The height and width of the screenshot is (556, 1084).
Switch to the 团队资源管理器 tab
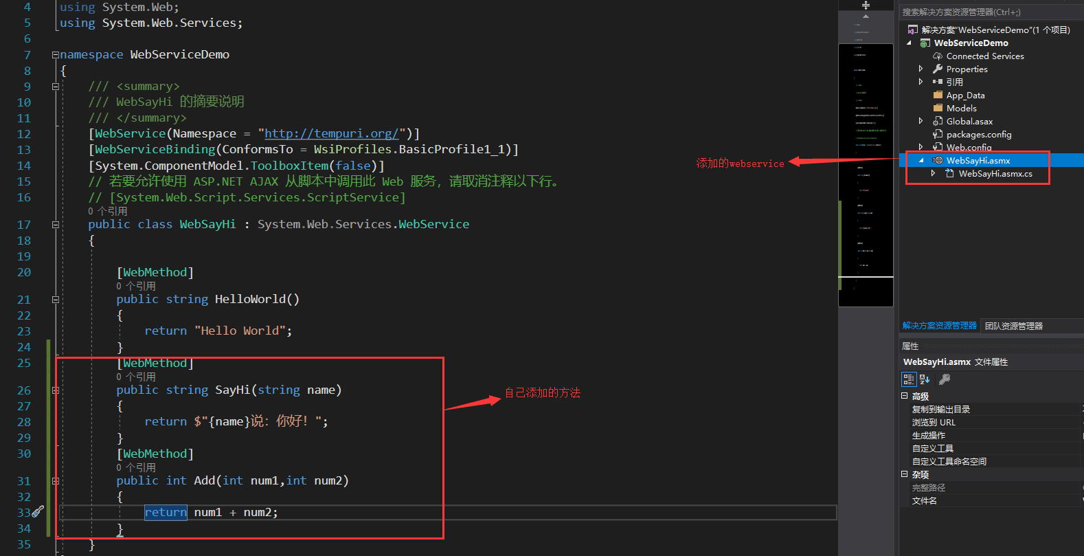1014,326
